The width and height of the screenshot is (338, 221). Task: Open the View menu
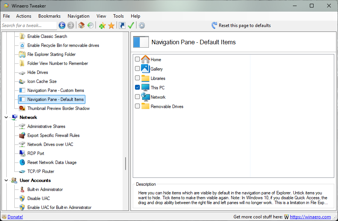[101, 16]
